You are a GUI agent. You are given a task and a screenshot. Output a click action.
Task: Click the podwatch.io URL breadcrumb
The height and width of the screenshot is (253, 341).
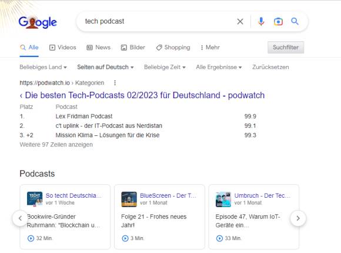click(x=62, y=83)
